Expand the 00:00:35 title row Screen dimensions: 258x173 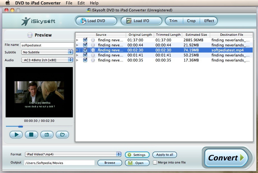(x=77, y=60)
